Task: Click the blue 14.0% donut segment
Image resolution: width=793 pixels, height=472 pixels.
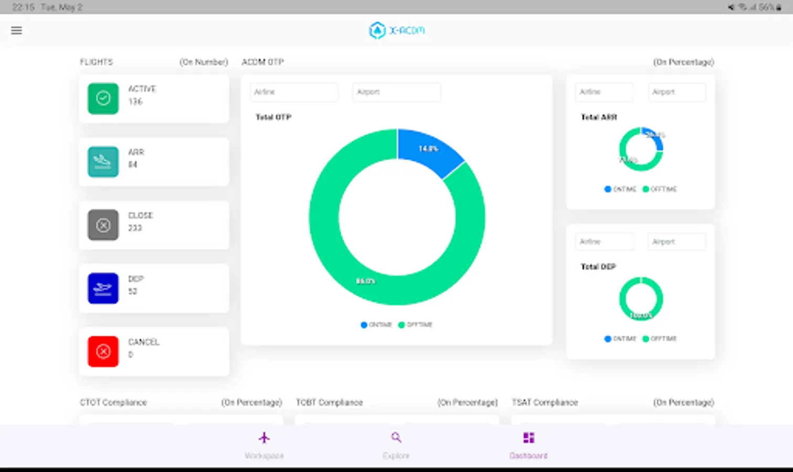Action: point(429,148)
